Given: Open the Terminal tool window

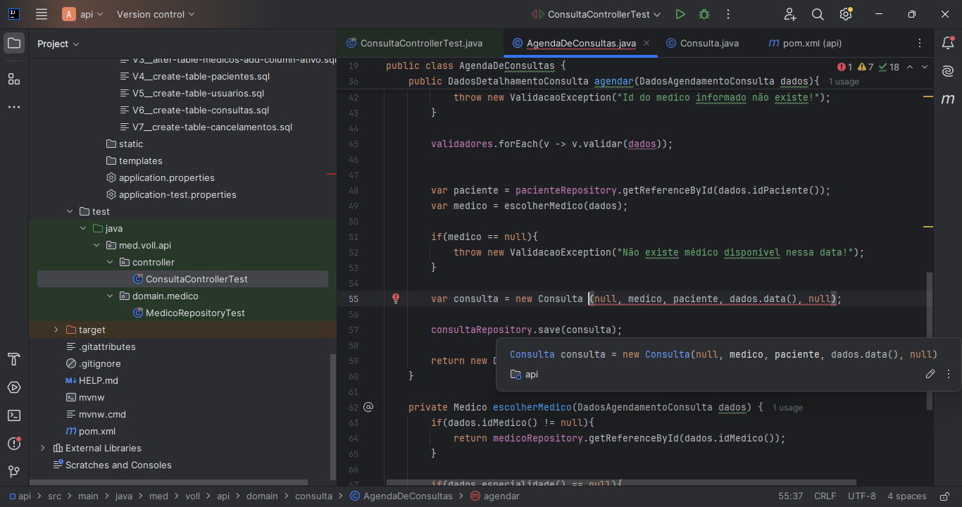Looking at the screenshot, I should click(x=14, y=415).
